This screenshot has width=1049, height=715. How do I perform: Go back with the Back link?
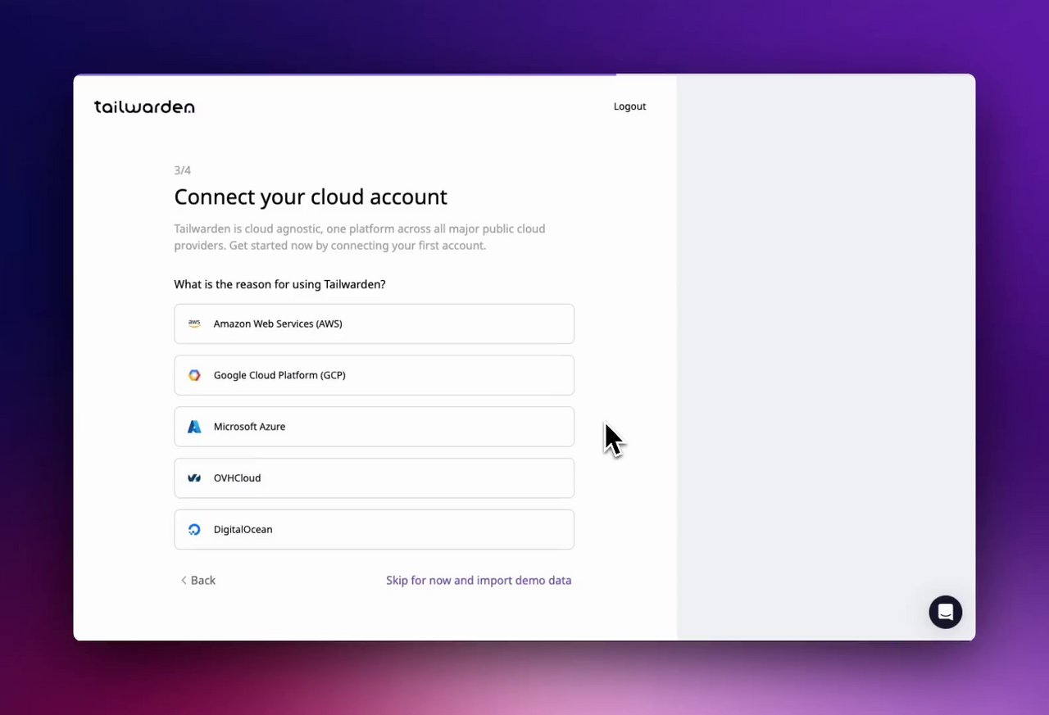[198, 581]
